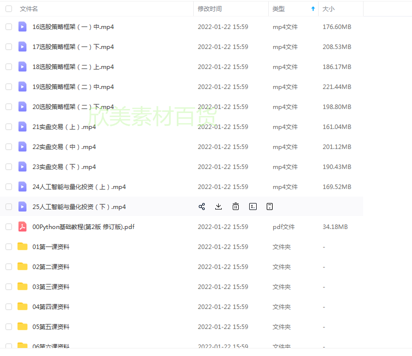Check the box for 24人工智能与量化投资（上）.mp4
The width and height of the screenshot is (412, 356).
[8, 186]
